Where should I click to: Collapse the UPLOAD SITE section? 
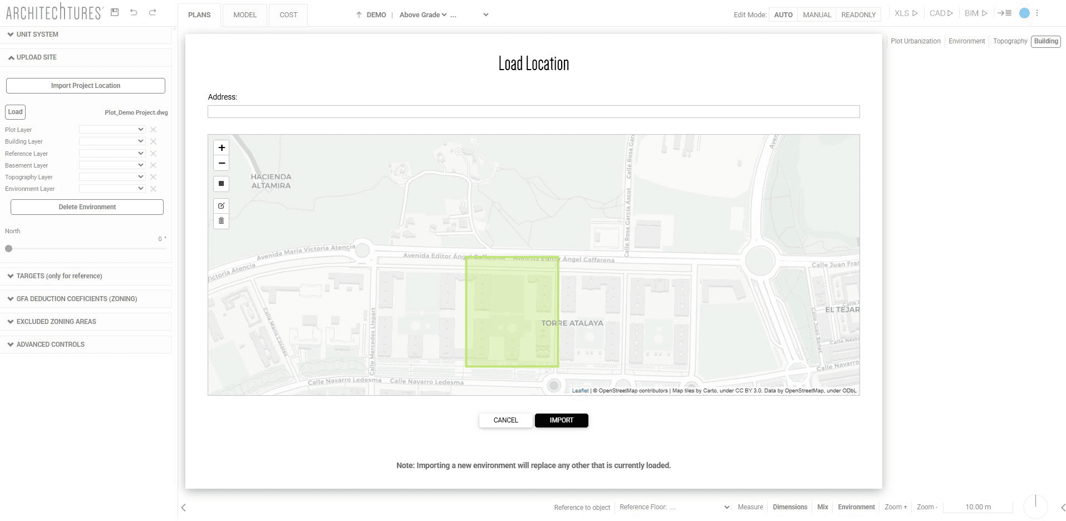click(x=36, y=57)
